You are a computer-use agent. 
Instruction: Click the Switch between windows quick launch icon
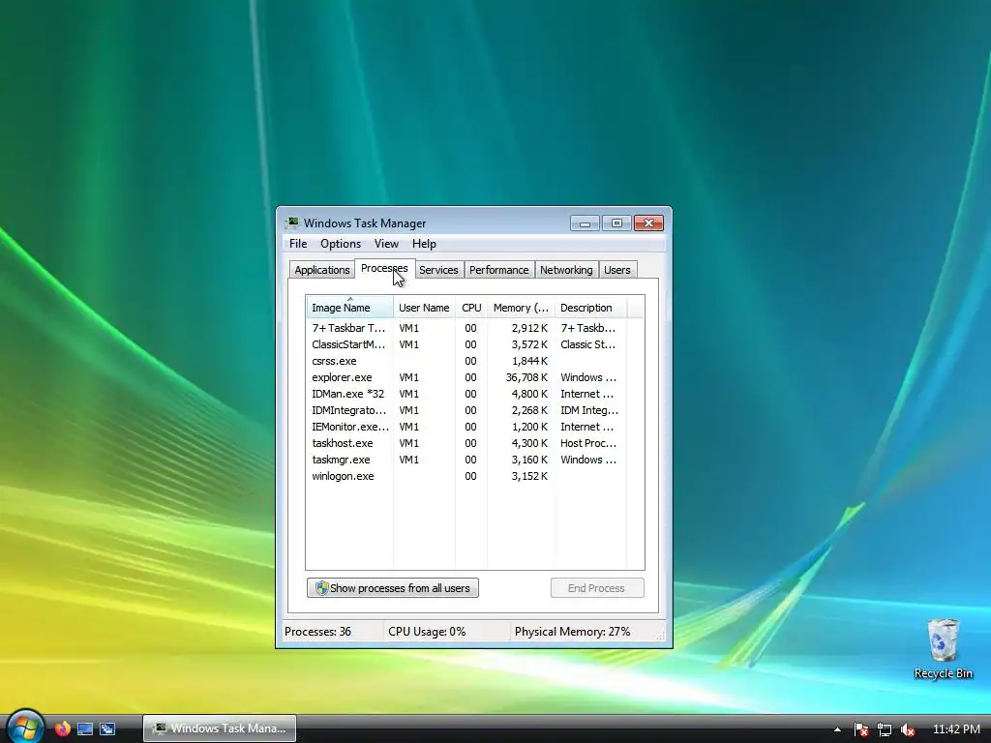pyautogui.click(x=107, y=728)
